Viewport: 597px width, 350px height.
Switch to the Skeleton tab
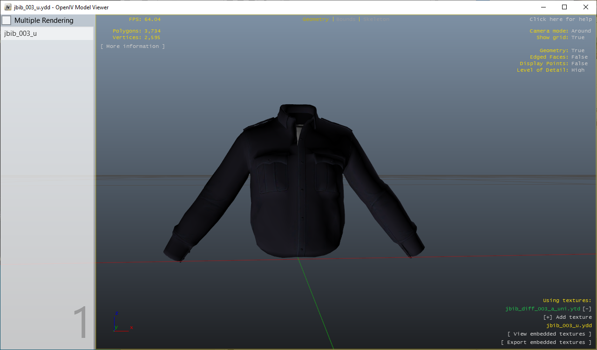click(376, 19)
